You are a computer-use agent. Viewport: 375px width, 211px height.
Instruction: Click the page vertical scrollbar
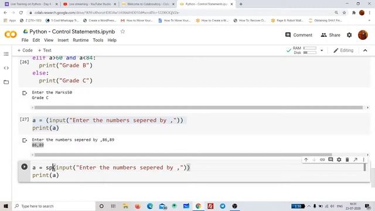tap(373, 178)
